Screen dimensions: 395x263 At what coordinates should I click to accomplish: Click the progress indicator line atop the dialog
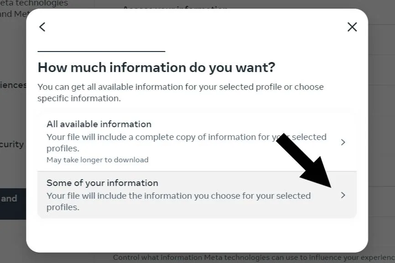[x=101, y=51]
